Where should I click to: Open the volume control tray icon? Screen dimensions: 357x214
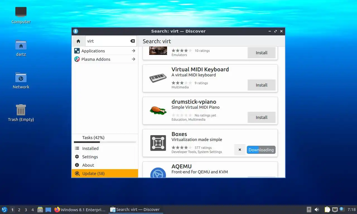point(317,210)
